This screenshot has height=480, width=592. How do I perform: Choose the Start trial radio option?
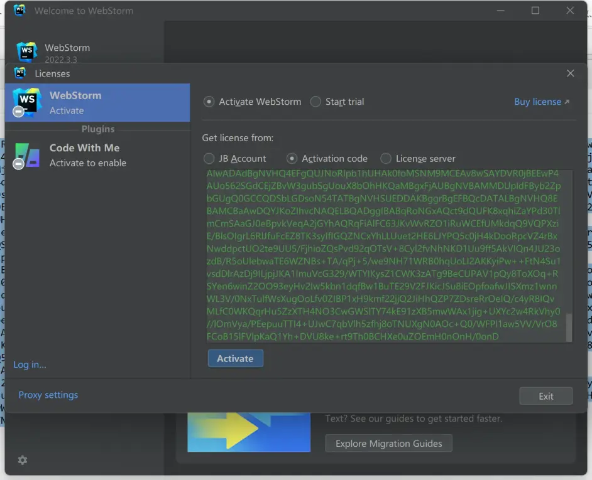[315, 102]
